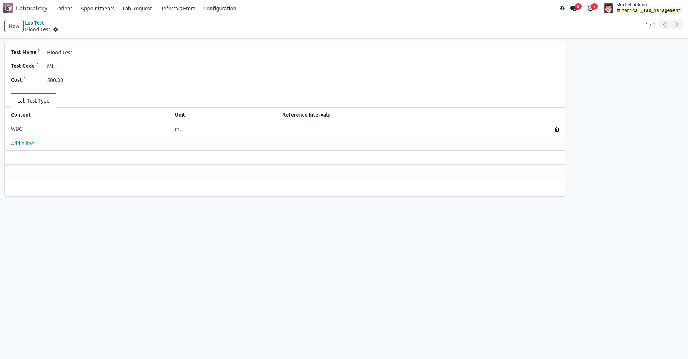Show the Test Code help tooltip
688x359 pixels.
[37, 64]
